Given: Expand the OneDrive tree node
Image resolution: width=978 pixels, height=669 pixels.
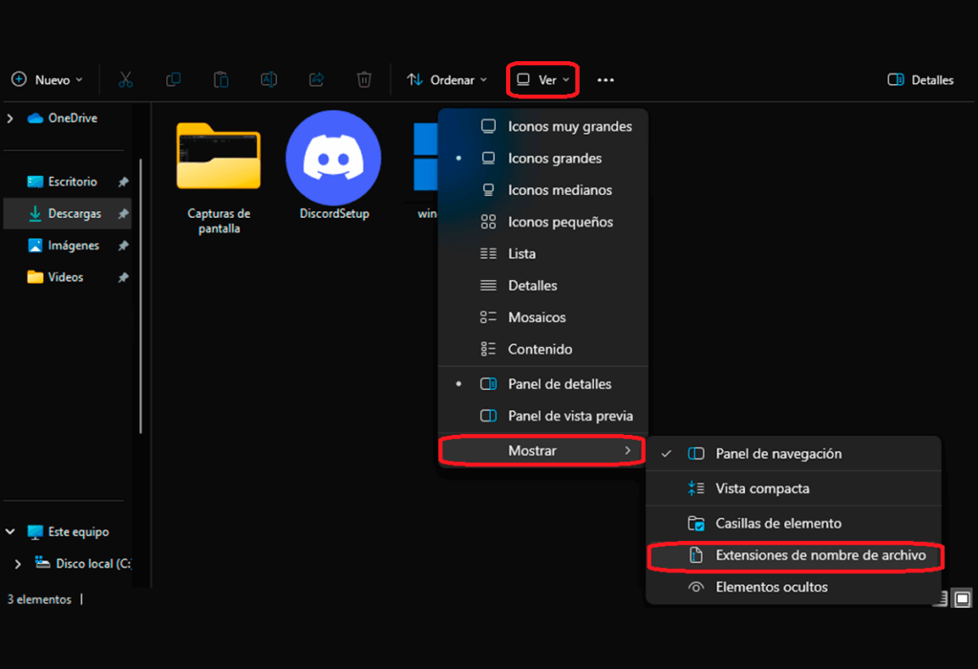Looking at the screenshot, I should (x=10, y=118).
